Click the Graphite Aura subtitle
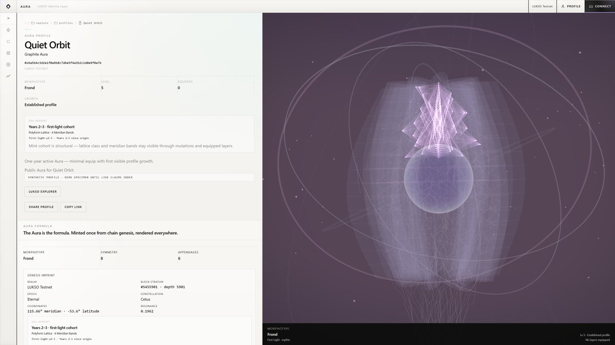The image size is (615, 345). tap(37, 54)
